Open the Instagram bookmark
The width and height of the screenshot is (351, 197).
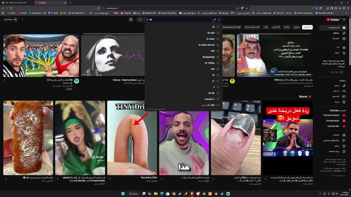pos(126,13)
